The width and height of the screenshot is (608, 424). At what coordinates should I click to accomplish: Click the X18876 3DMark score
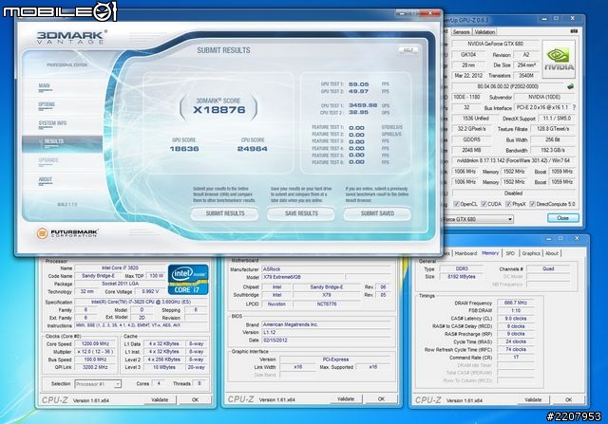tap(219, 110)
